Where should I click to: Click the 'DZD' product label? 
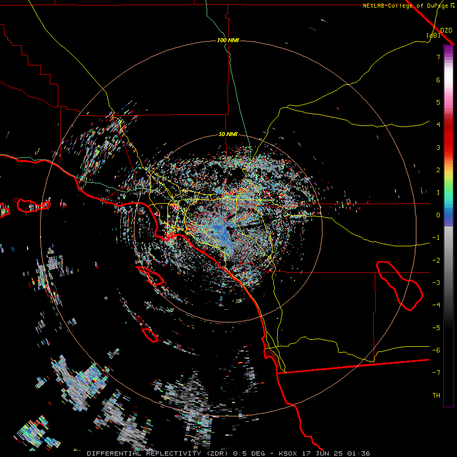click(446, 30)
